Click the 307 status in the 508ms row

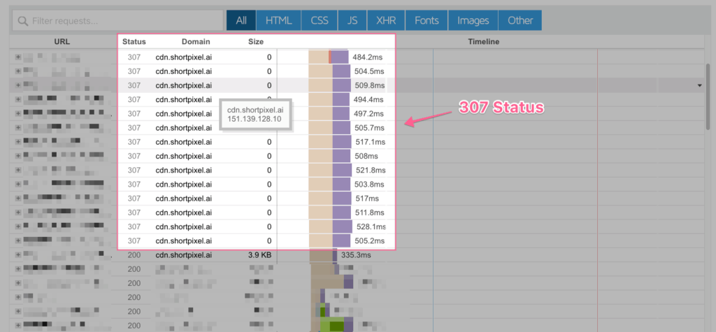(134, 156)
